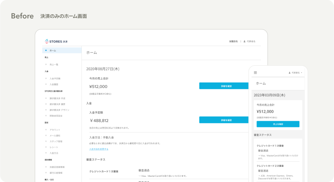
Task: Click クレジットカード1次審査 row in desktop view
Action: pos(104,172)
